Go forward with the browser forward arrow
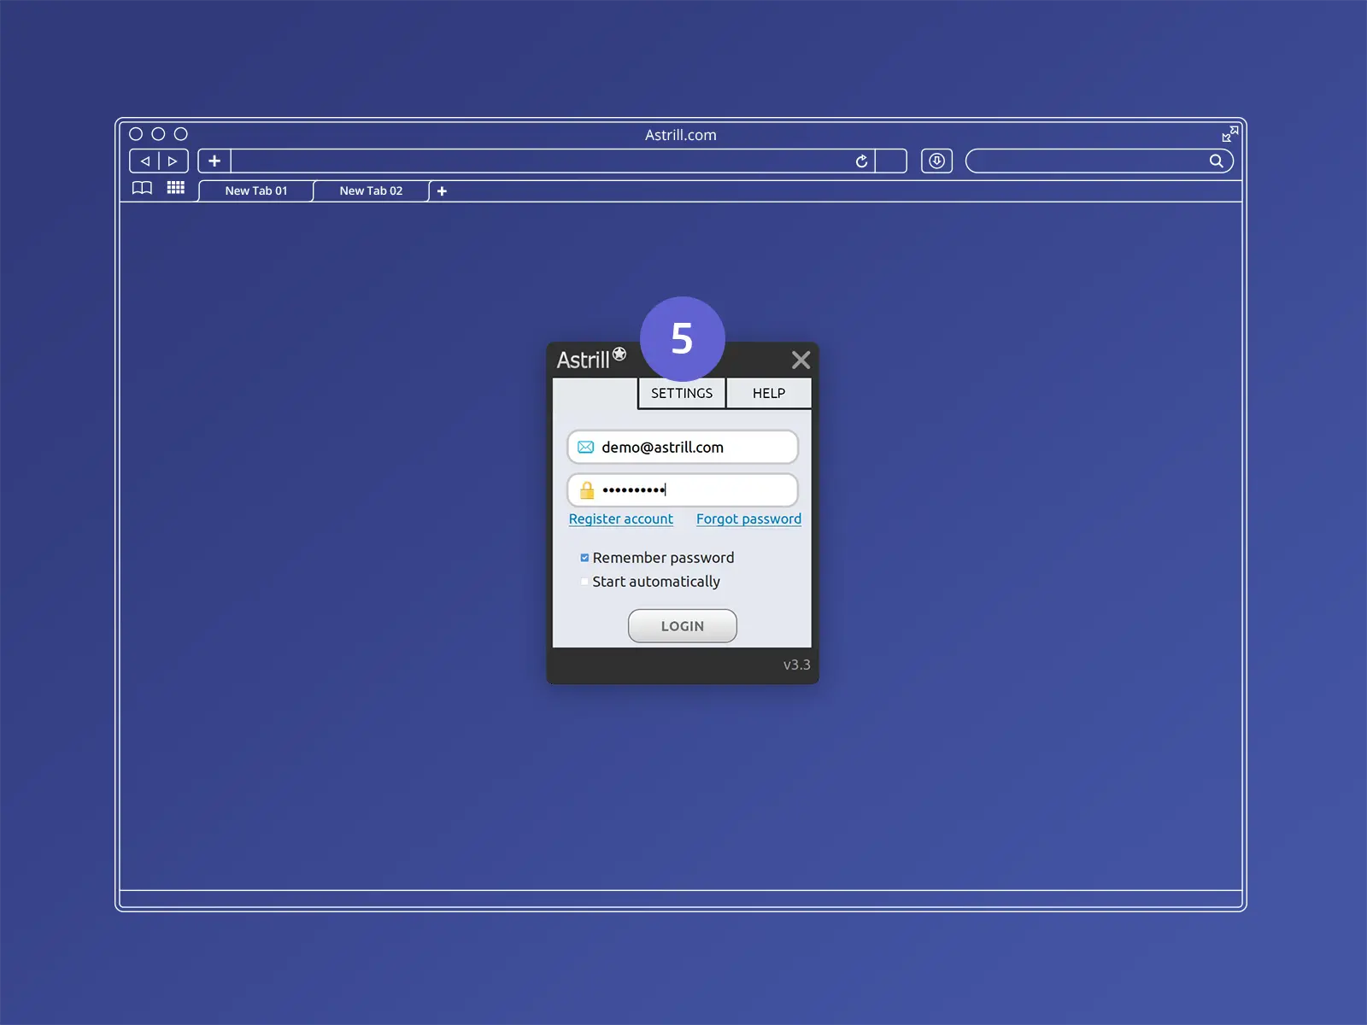 point(173,161)
